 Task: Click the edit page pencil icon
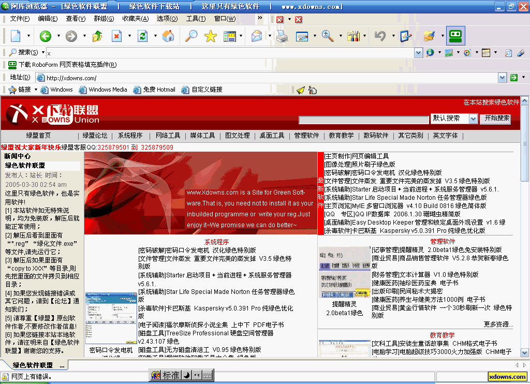click(x=302, y=36)
